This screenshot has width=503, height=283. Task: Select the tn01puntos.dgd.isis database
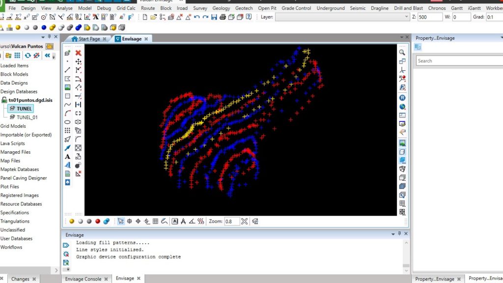coord(30,100)
